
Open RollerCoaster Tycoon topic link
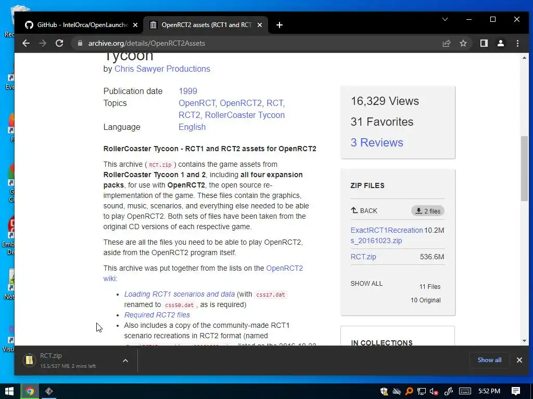(x=245, y=115)
